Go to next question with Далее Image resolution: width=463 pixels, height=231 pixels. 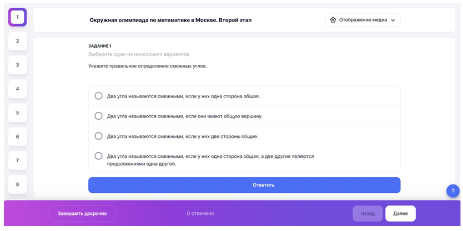coord(400,213)
